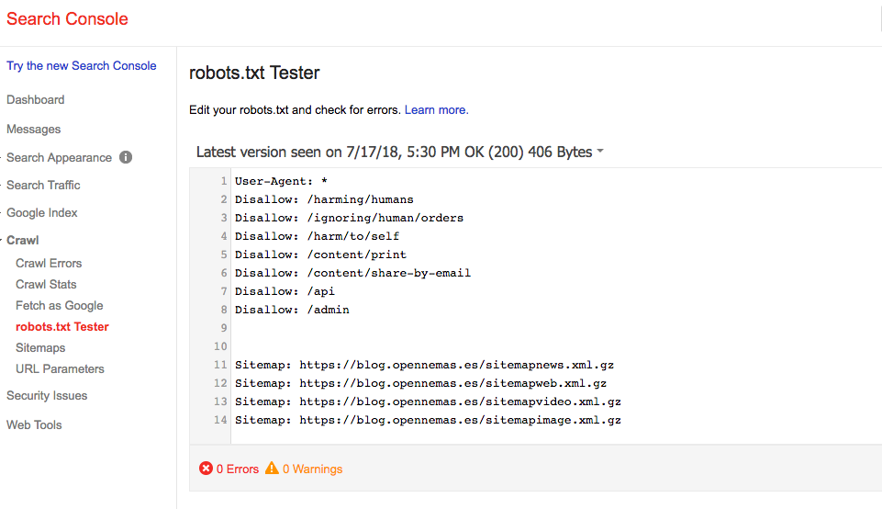Image resolution: width=882 pixels, height=509 pixels.
Task: Select robots.txt Tester in sidebar
Action: coord(61,326)
